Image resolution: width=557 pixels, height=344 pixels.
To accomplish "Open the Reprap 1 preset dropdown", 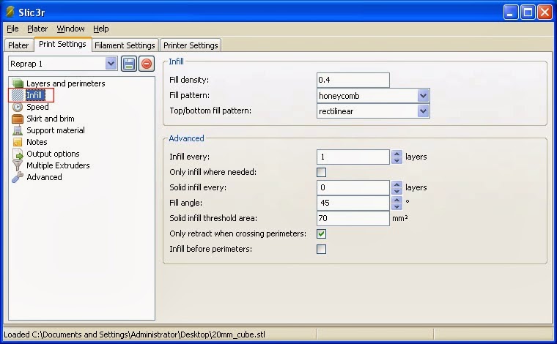I will 111,64.
